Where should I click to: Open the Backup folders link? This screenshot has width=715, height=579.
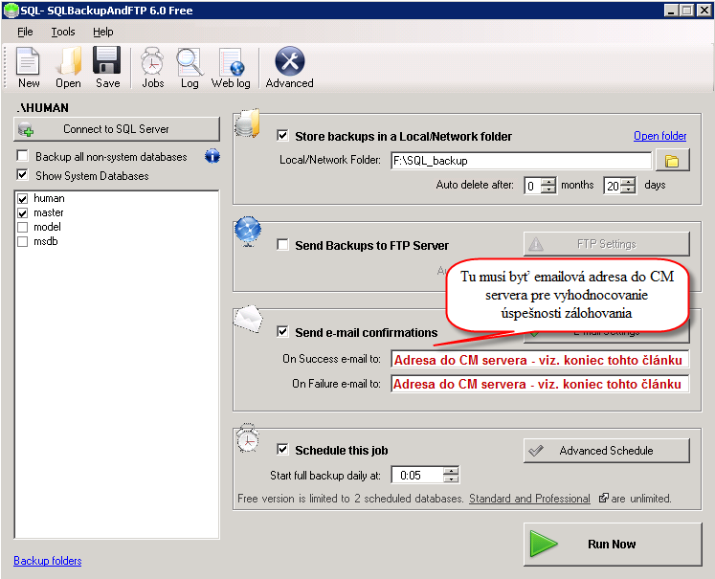click(48, 561)
